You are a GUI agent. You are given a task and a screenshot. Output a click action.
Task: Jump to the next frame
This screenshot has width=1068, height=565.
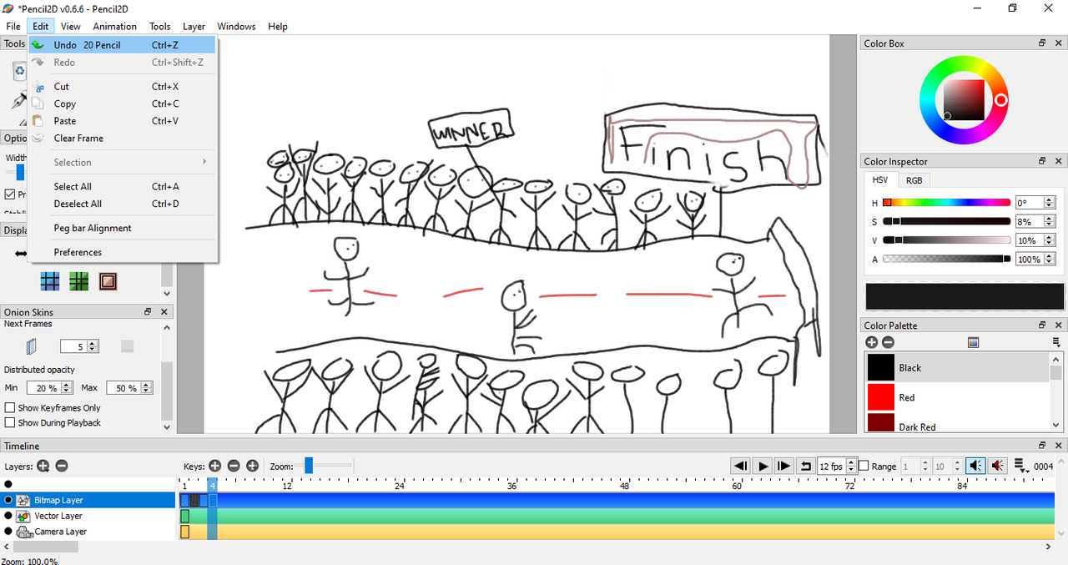click(783, 466)
